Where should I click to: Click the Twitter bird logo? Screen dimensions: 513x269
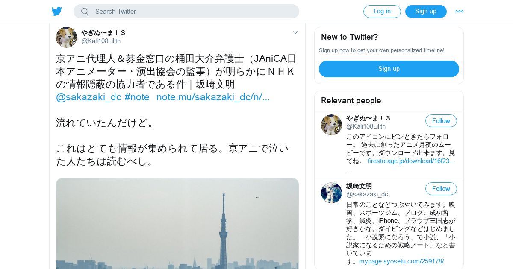(x=57, y=12)
